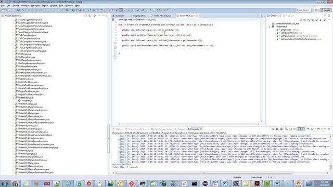Open the Navigate menu
Image resolution: width=333 pixels, height=187 pixels.
click(x=35, y=6)
